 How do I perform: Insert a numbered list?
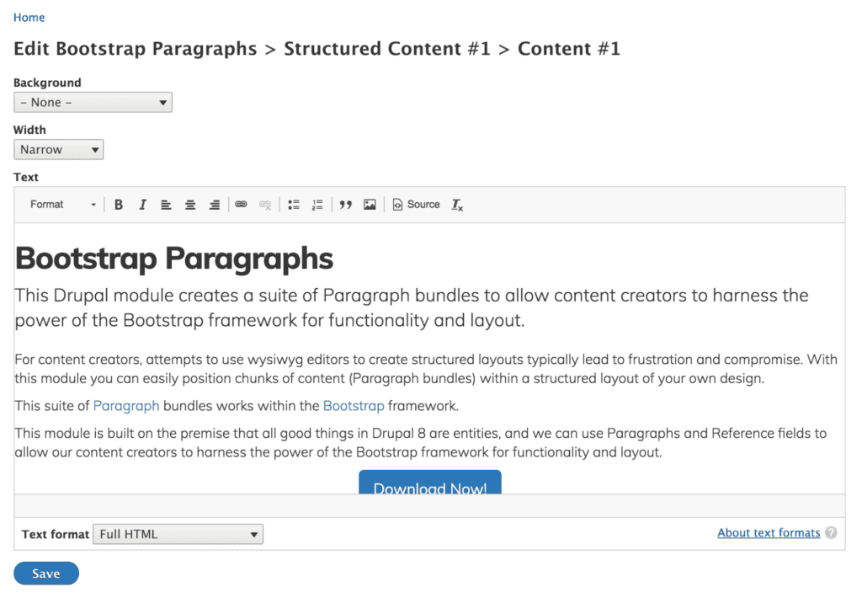(x=317, y=205)
